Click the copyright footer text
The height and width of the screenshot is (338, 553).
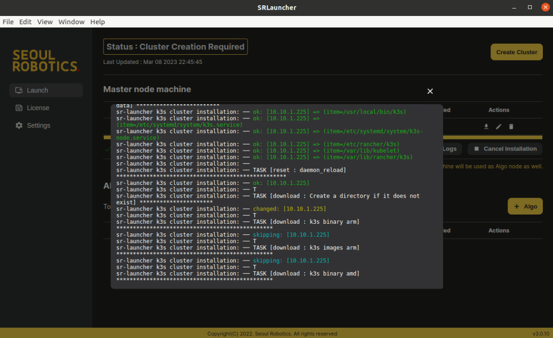point(272,334)
